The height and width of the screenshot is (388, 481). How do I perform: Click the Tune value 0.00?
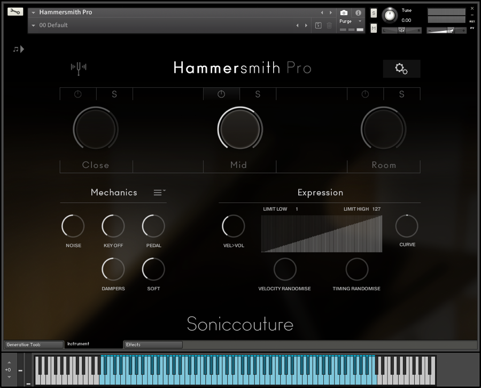[x=406, y=20]
